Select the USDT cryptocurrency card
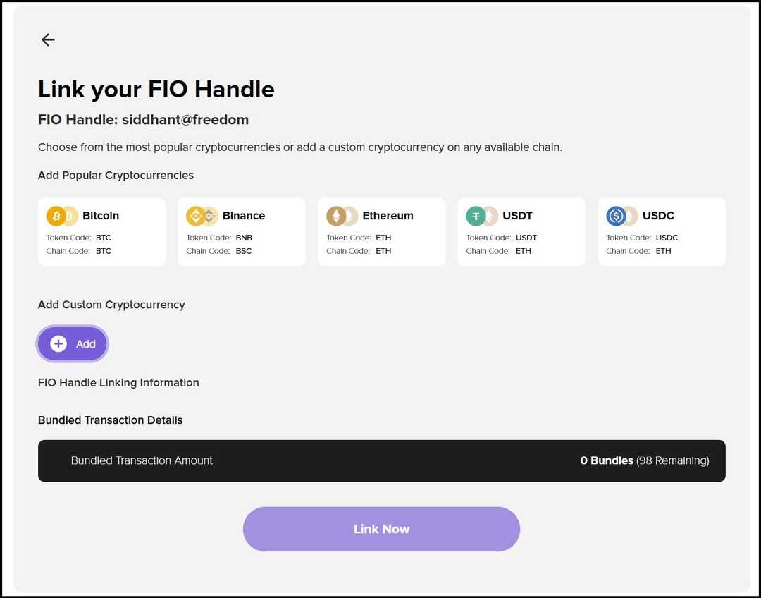Screen dimensions: 761x598 (521, 231)
